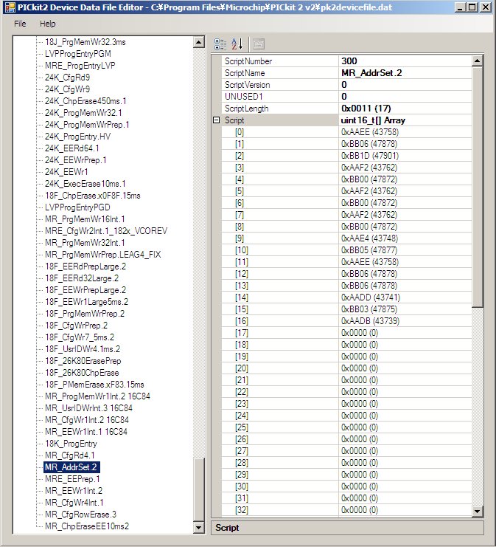Click the application icon in title bar
This screenshot has width=496, height=547.
pyautogui.click(x=9, y=7)
